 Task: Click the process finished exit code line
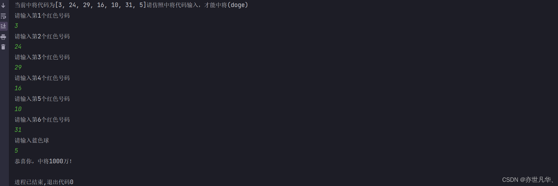tap(44, 182)
